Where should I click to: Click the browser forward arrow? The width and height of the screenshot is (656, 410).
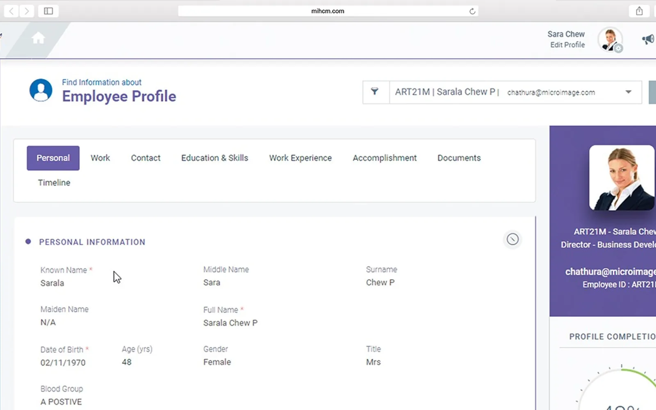tap(27, 11)
